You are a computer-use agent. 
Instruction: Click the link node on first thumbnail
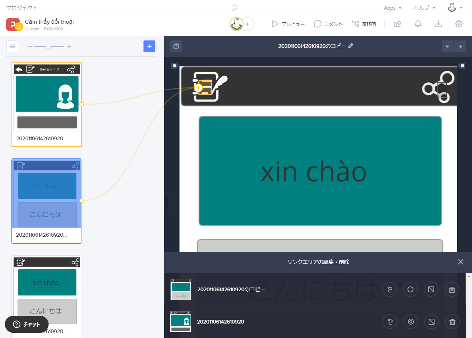click(82, 104)
